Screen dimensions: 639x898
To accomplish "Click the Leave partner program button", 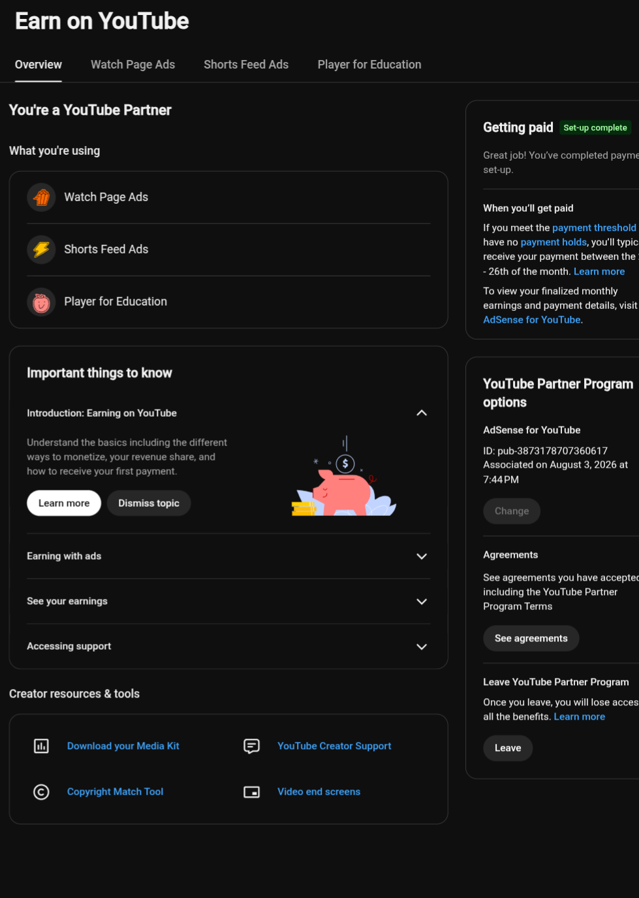I will point(508,748).
